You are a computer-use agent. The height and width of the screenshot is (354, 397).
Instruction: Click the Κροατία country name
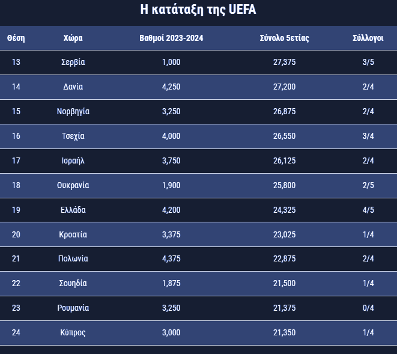click(73, 234)
